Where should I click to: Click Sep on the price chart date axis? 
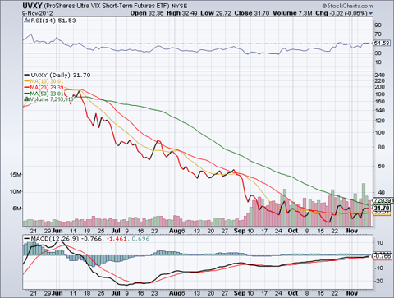(240, 231)
